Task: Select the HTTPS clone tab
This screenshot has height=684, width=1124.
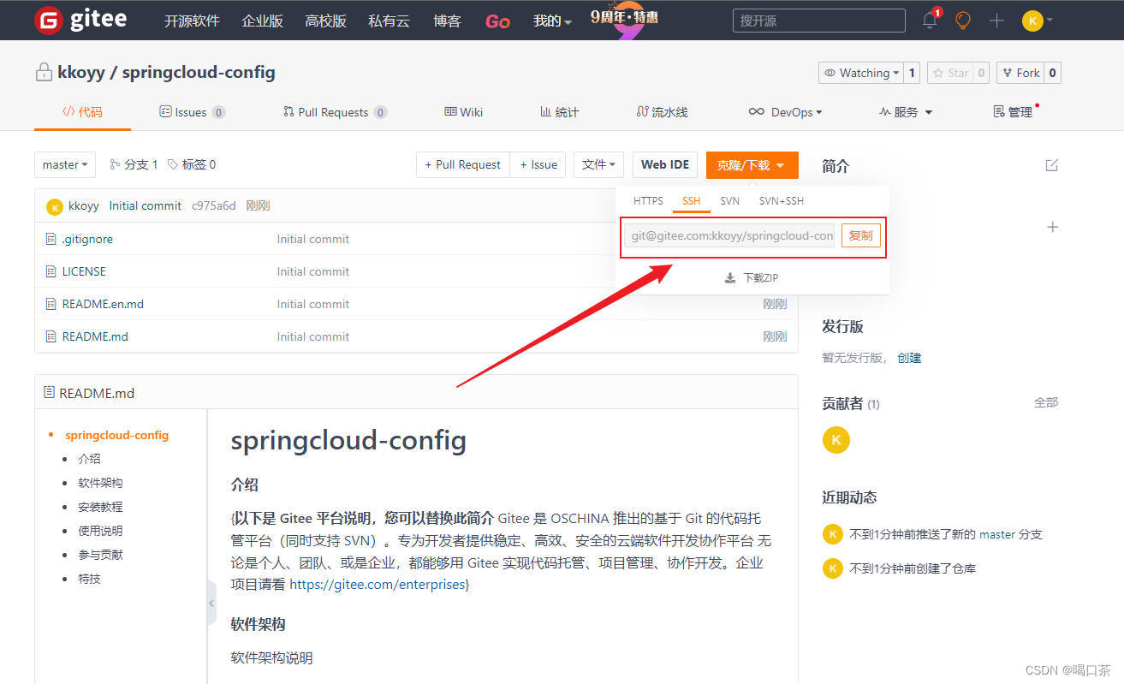Action: (648, 201)
